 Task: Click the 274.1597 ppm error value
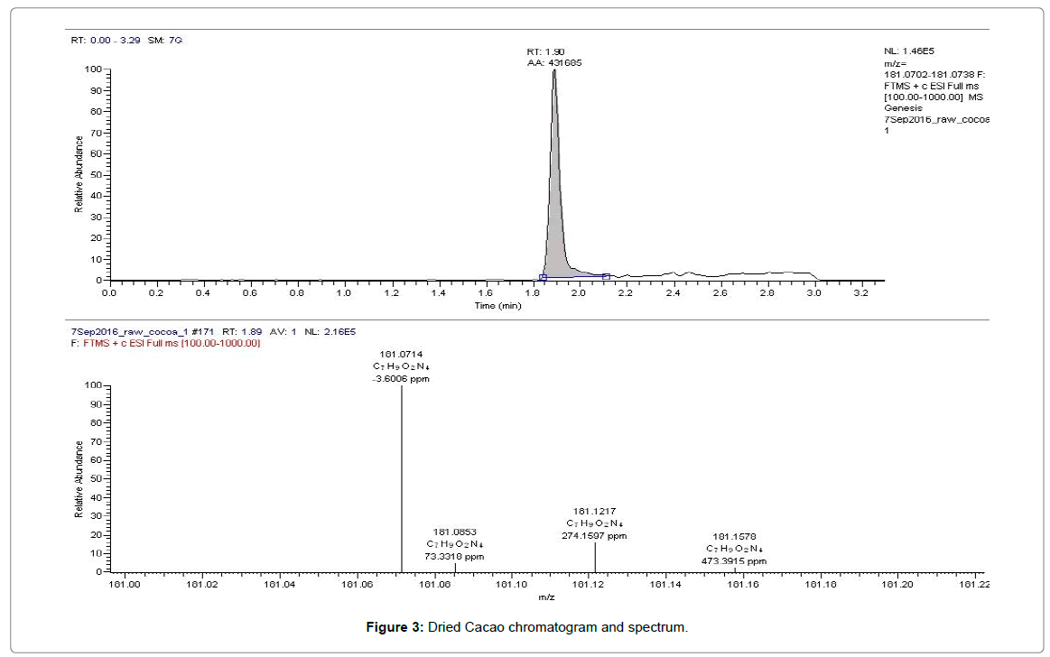click(594, 536)
